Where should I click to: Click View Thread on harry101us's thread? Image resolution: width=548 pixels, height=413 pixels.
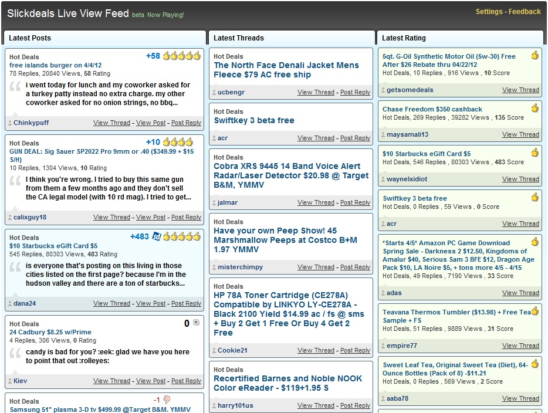(316, 405)
